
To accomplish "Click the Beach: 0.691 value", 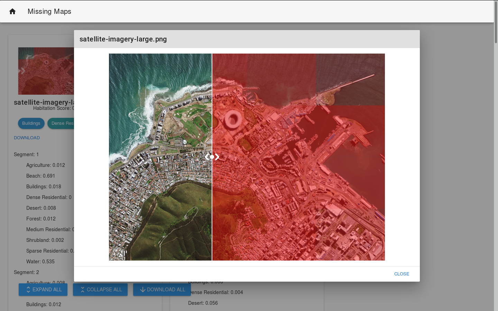I will coord(40,176).
